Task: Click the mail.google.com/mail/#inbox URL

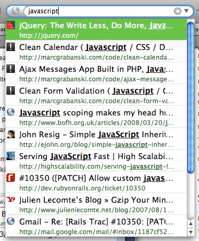Action: coord(97,232)
